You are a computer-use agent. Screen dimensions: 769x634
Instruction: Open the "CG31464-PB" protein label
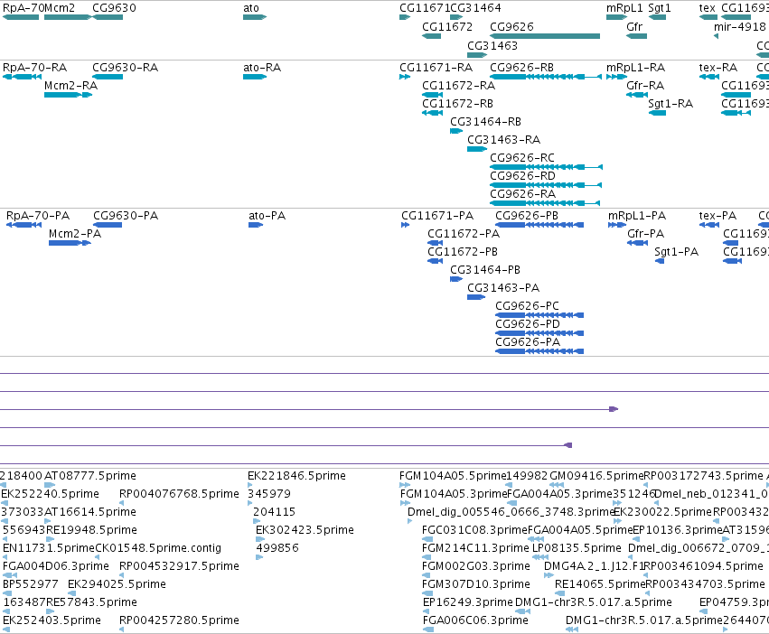(485, 270)
